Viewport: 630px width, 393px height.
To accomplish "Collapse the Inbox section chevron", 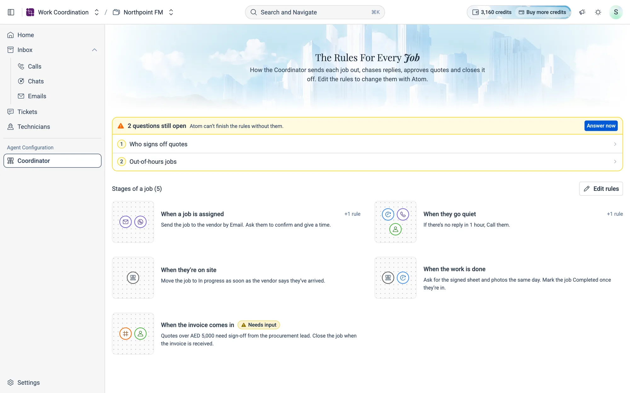I will [94, 50].
